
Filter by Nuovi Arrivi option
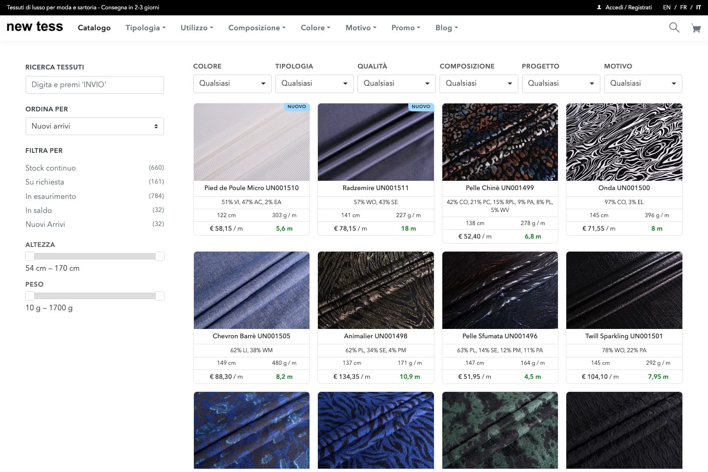click(45, 224)
